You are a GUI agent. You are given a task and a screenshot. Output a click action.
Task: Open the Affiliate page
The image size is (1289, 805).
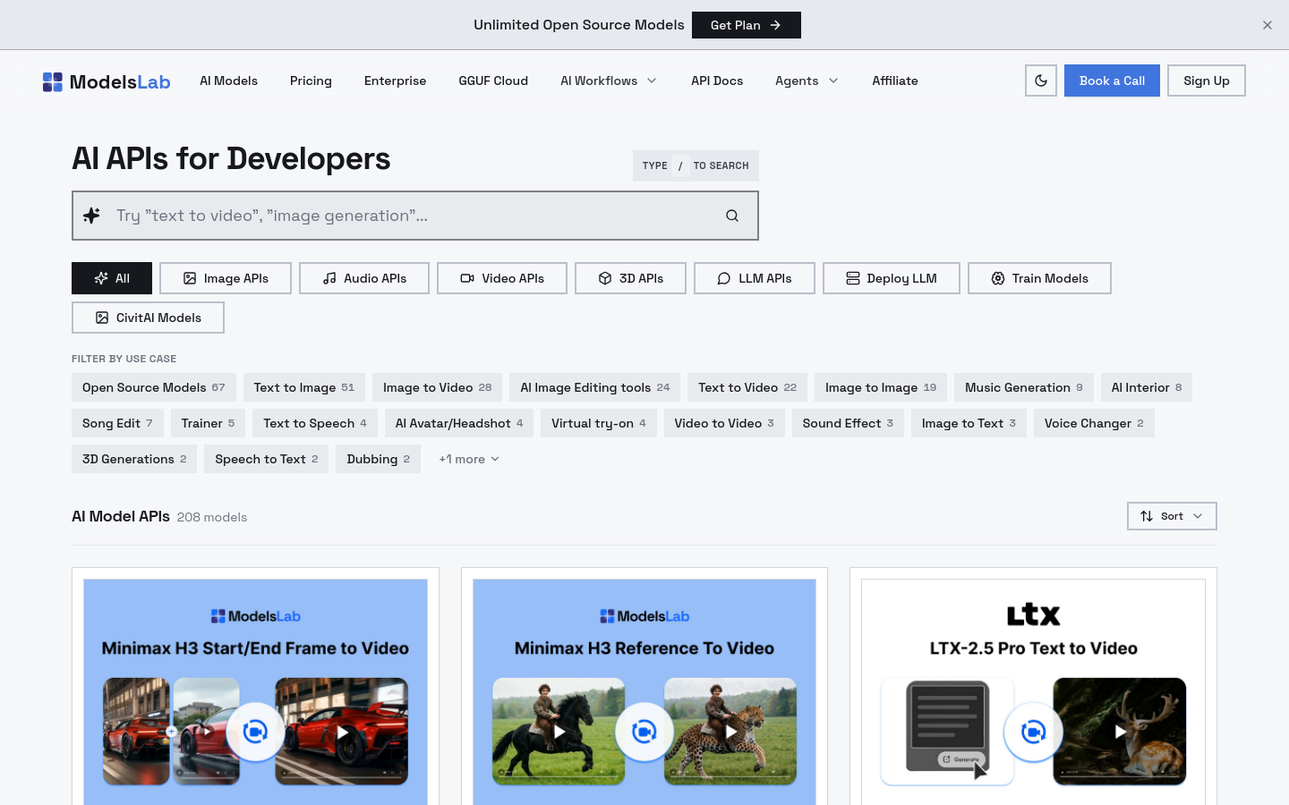click(x=895, y=80)
